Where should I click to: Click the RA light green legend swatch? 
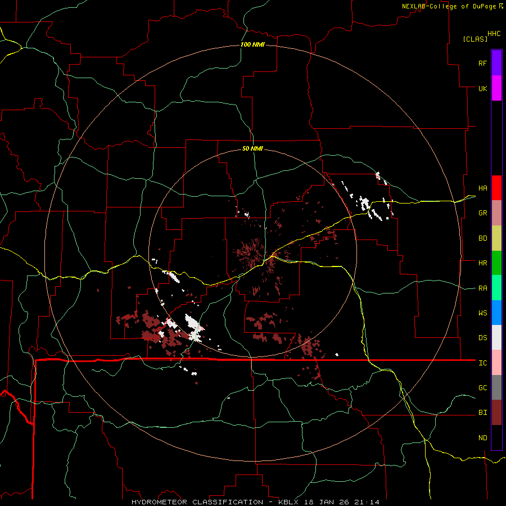tap(496, 288)
